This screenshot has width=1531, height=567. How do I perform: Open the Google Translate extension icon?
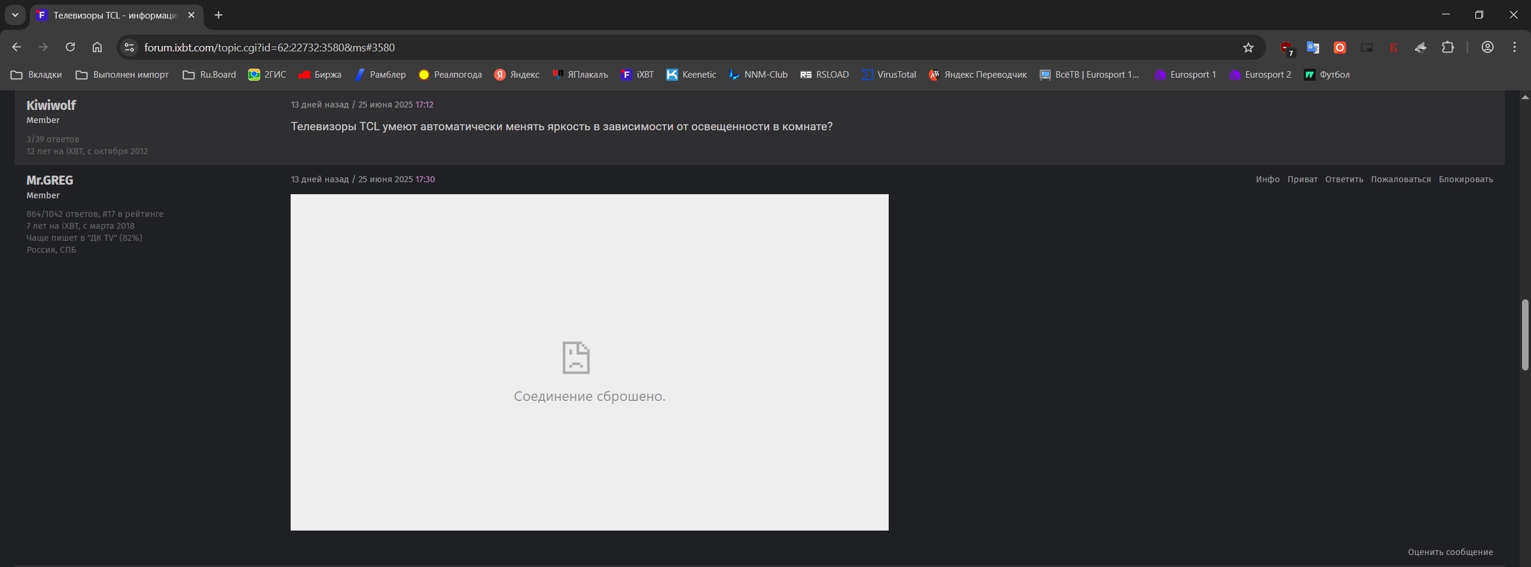[x=1313, y=47]
